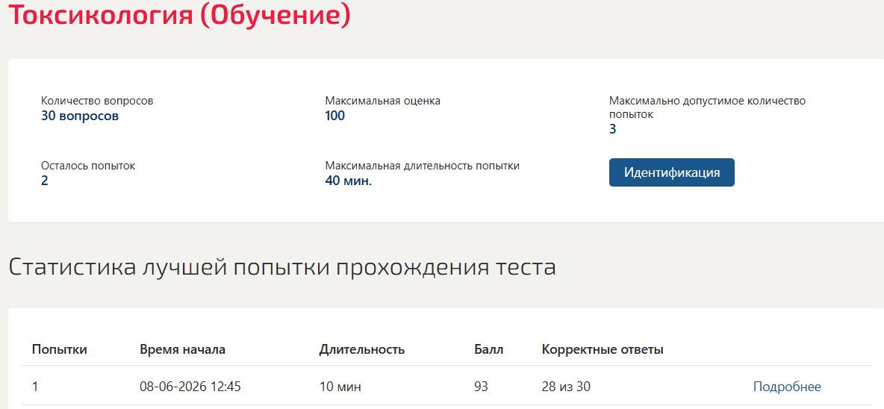Click the maximum attempts value 3
The image size is (884, 409).
[x=613, y=130]
